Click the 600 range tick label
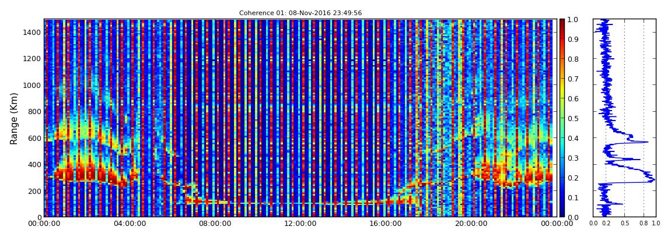This screenshot has height=237, width=671. point(34,139)
